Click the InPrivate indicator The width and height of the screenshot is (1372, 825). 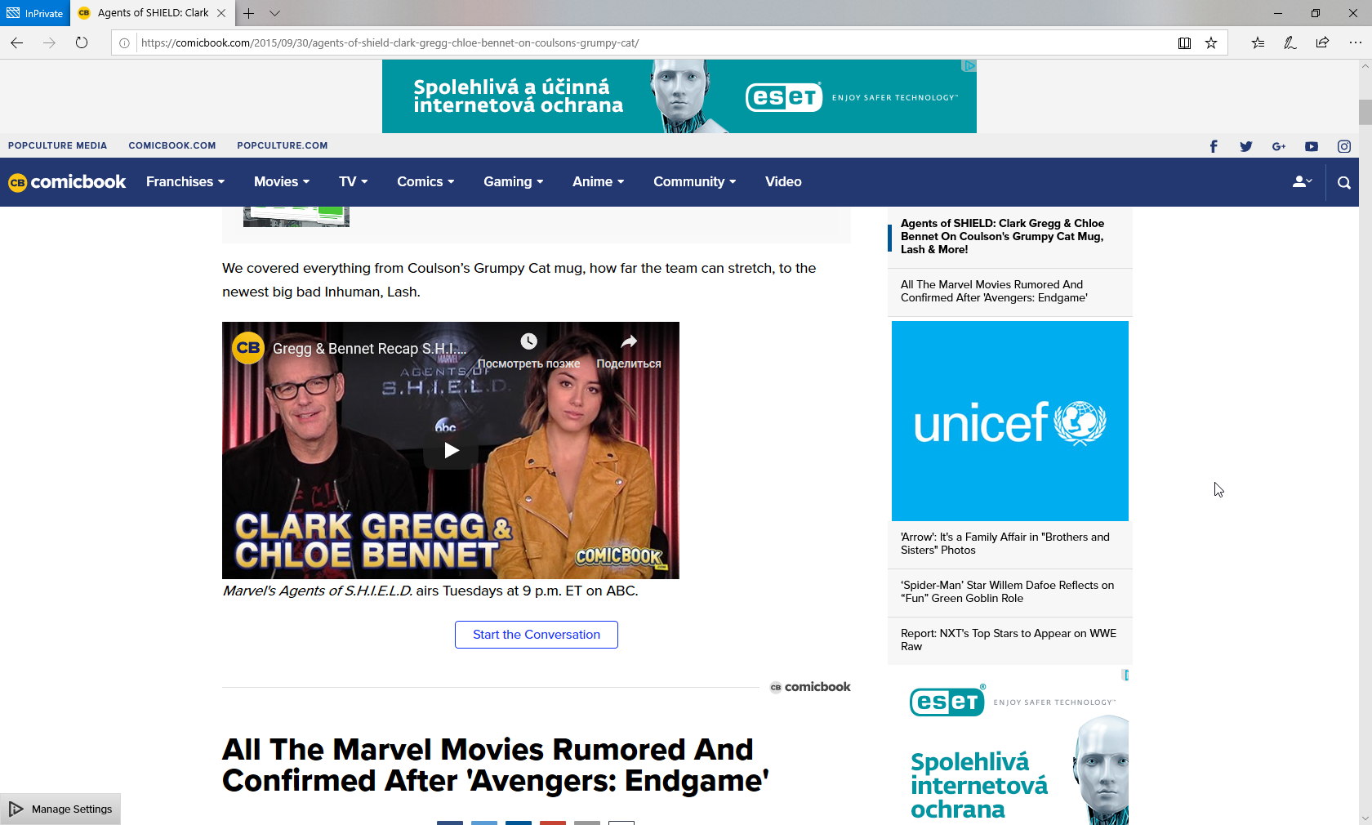point(35,13)
